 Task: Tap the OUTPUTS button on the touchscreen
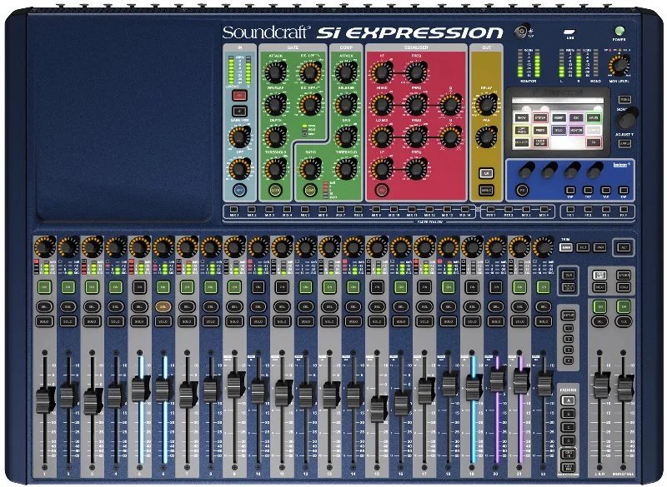tap(594, 130)
